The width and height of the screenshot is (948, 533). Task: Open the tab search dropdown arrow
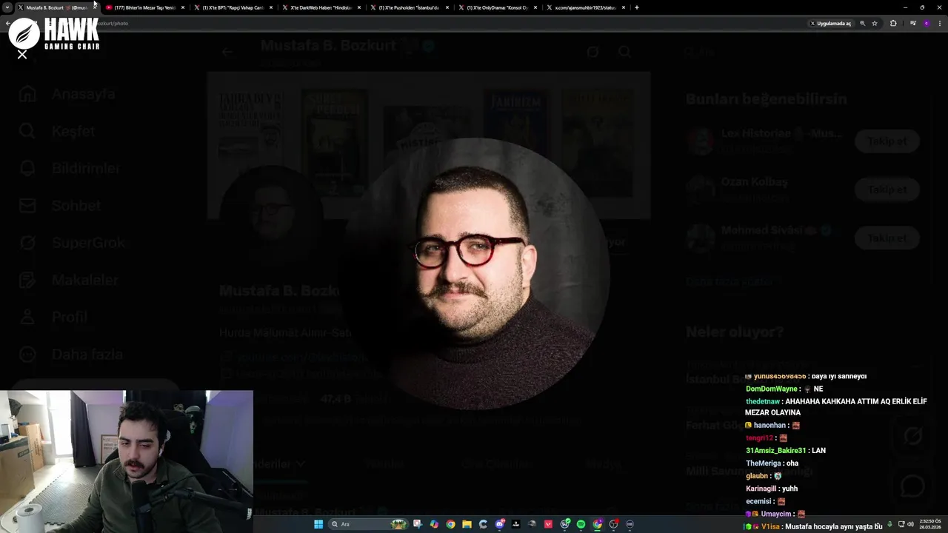pos(7,7)
